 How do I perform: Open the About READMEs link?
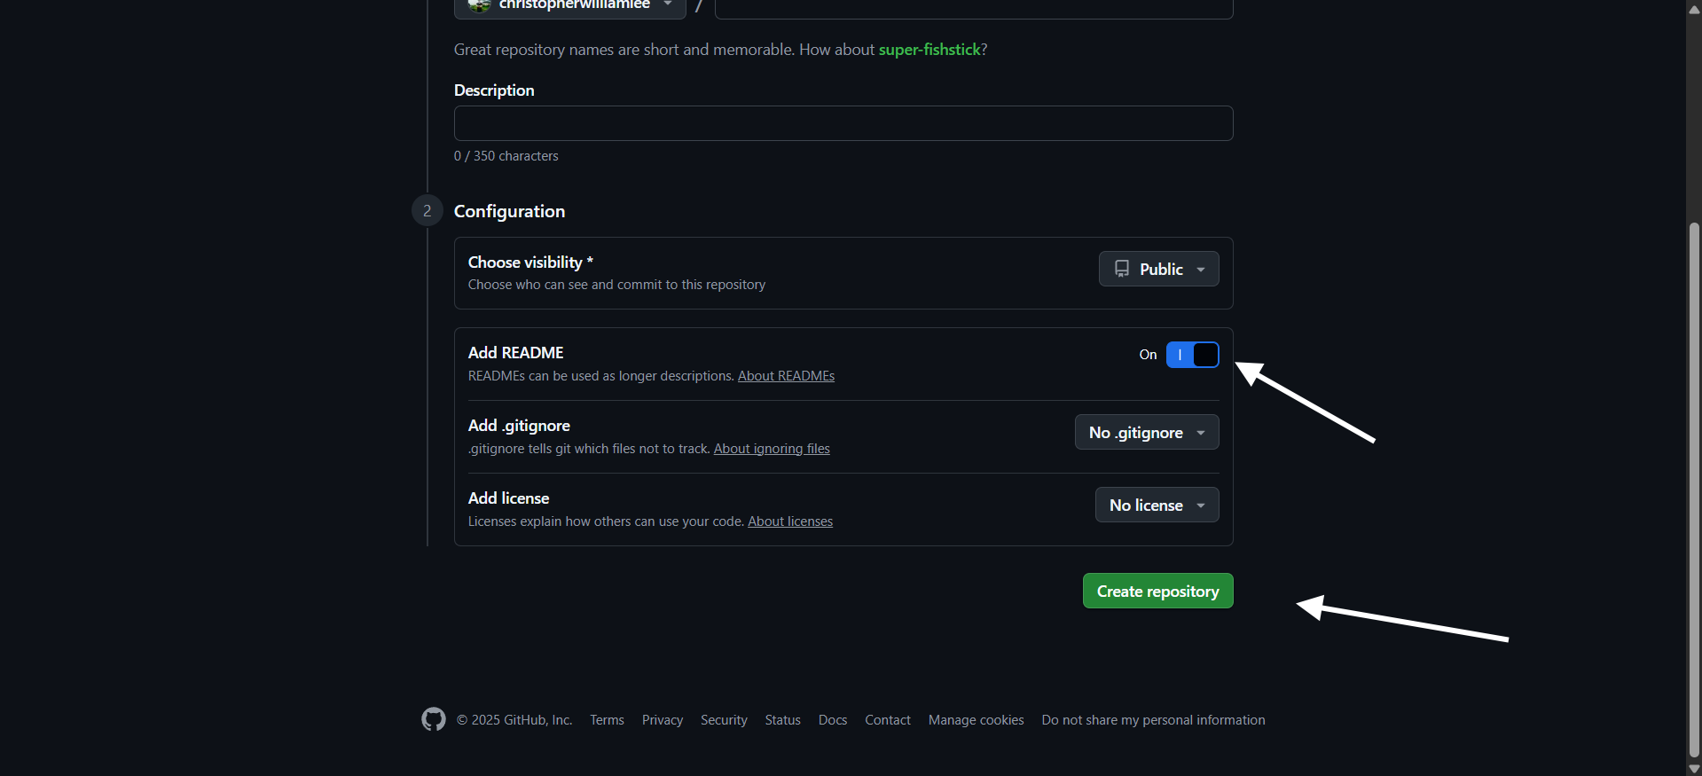(786, 376)
